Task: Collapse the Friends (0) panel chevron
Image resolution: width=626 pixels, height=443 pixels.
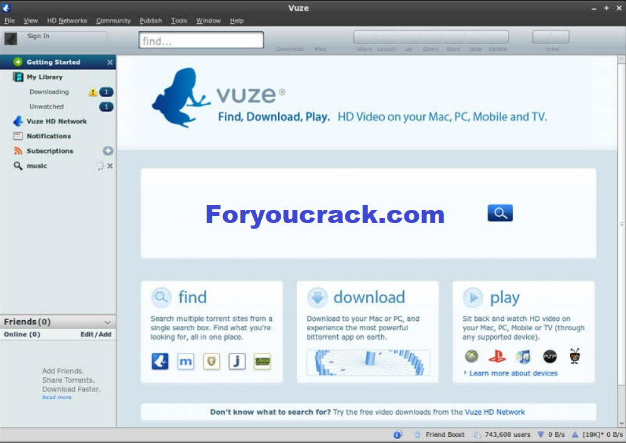Action: [x=107, y=322]
